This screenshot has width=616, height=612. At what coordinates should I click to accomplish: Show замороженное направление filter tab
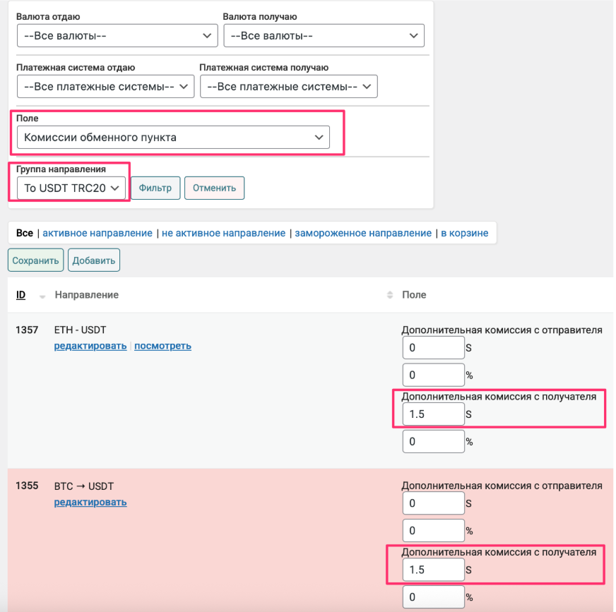pyautogui.click(x=363, y=233)
